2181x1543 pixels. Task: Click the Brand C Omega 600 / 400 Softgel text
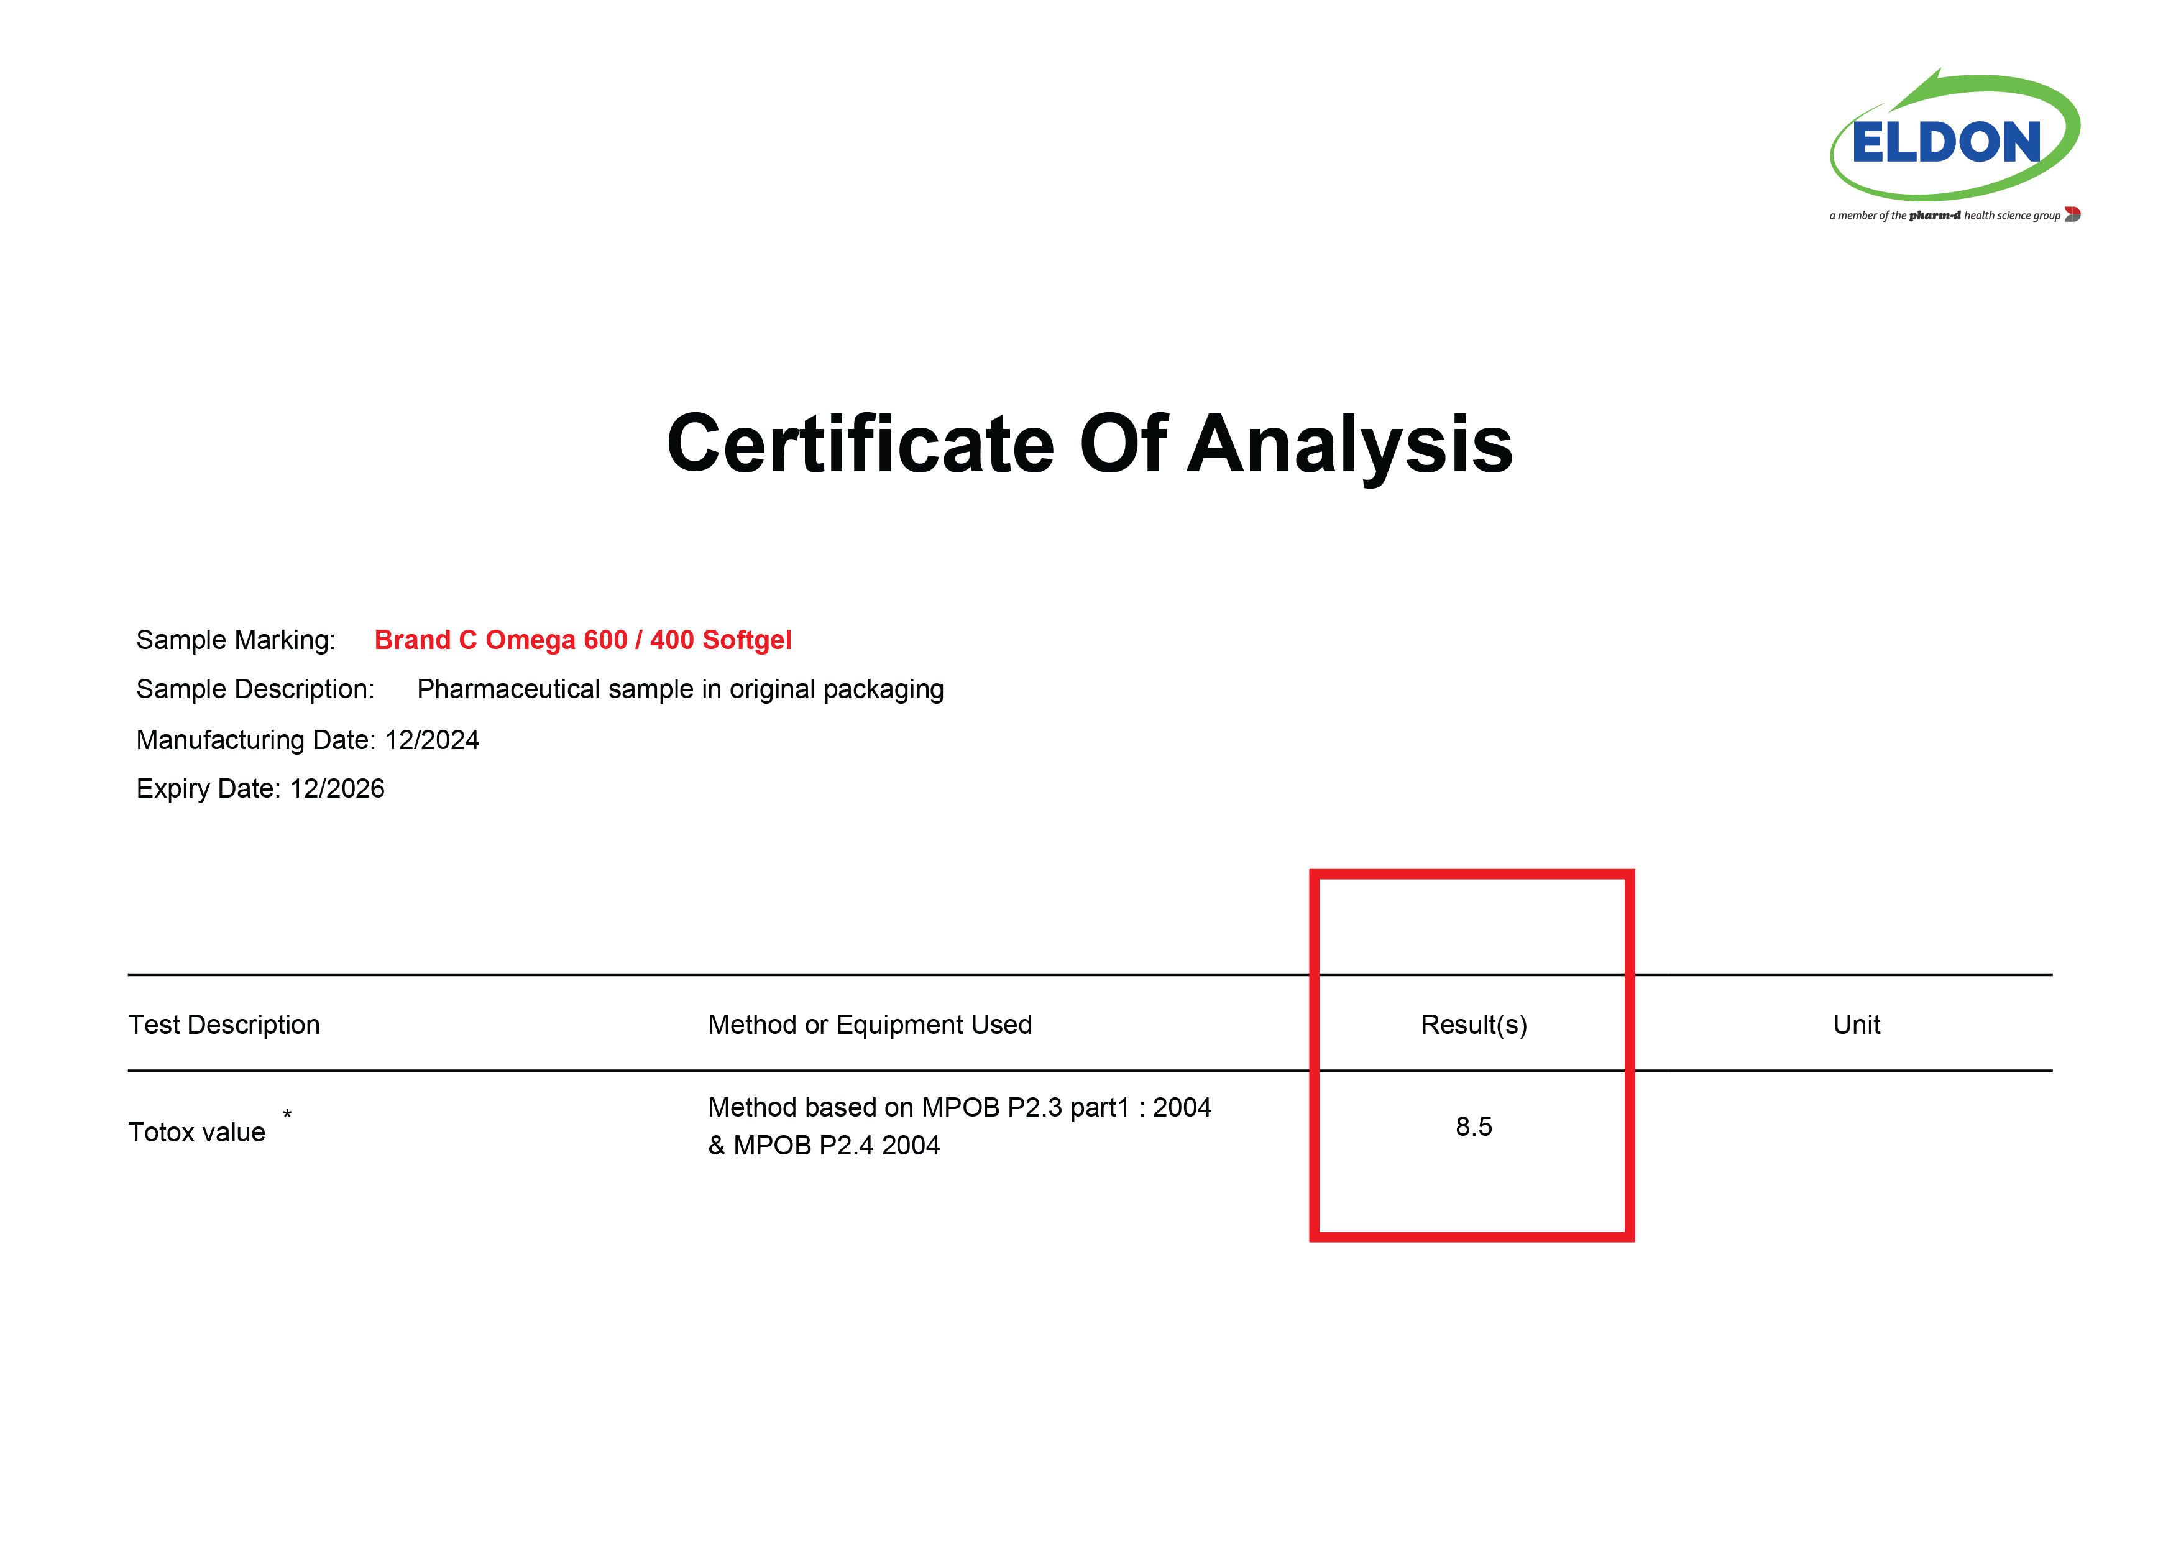pos(582,640)
